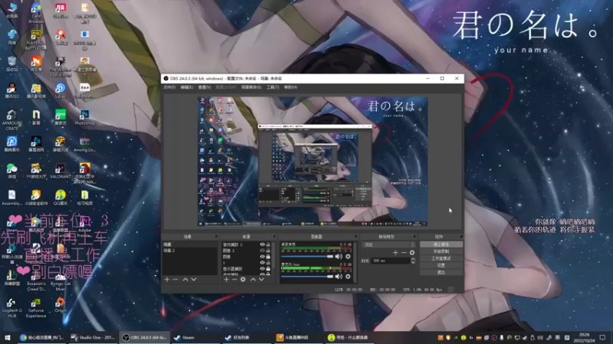613x344 pixels.
Task: Toggle visibility of source named 1
Action: click(x=262, y=263)
